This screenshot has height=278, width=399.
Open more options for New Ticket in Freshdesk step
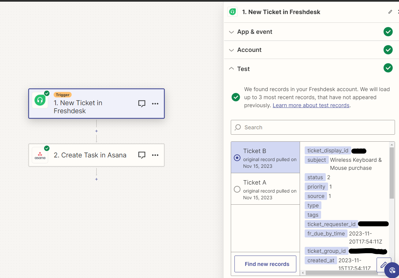155,104
